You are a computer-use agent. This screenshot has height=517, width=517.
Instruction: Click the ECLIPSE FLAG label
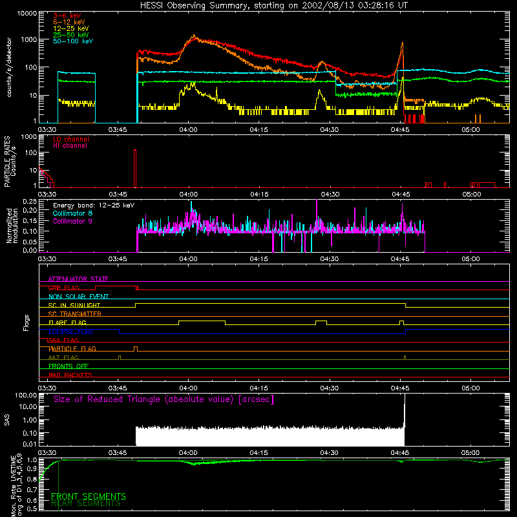click(70, 332)
